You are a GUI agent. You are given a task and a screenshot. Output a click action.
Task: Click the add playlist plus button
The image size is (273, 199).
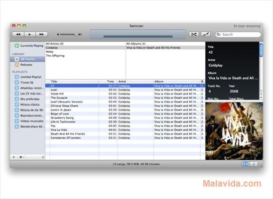(14, 157)
